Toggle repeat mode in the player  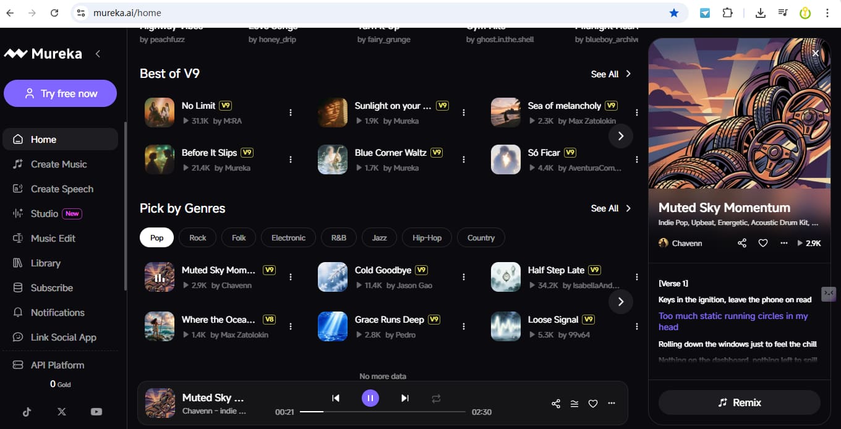(x=436, y=399)
